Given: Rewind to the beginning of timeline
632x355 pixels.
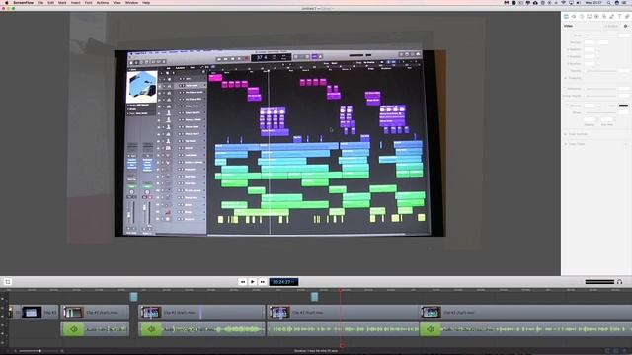Looking at the screenshot, I should [x=243, y=282].
